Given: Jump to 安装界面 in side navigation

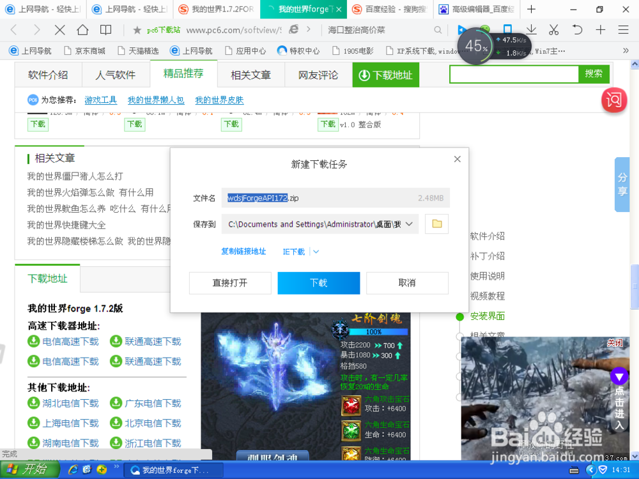Looking at the screenshot, I should click(488, 316).
